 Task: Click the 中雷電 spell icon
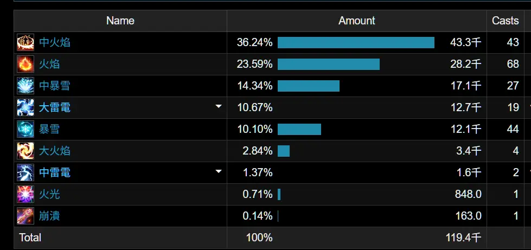pos(25,172)
